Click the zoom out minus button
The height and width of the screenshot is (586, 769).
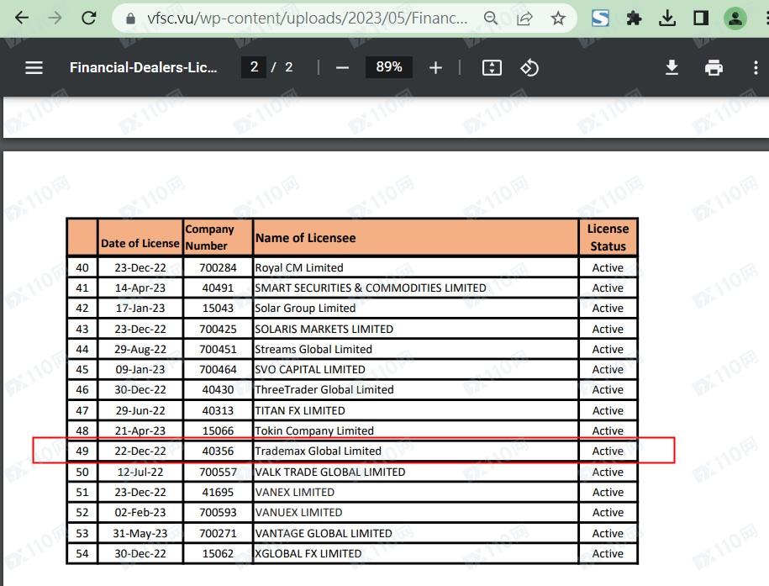[342, 67]
